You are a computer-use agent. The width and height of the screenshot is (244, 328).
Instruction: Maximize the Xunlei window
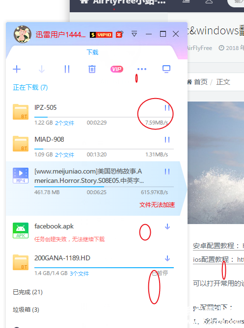[x=163, y=34]
